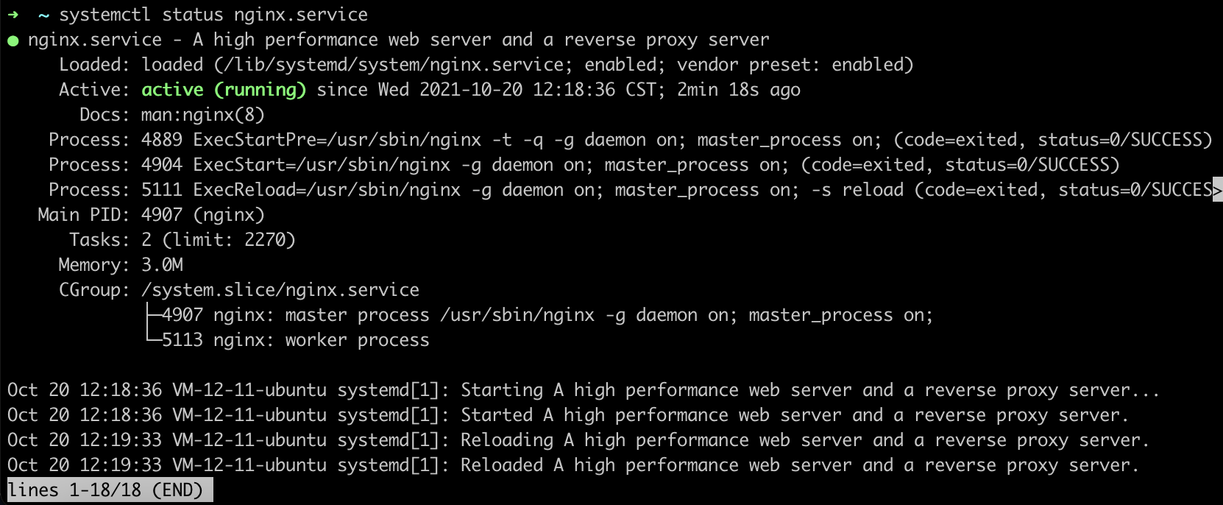Click the /system.slice/nginx.service CGroup path
This screenshot has height=505, width=1223.
(280, 290)
